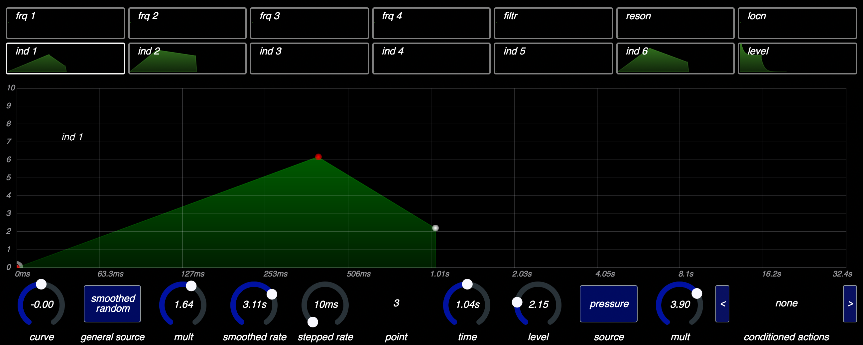The height and width of the screenshot is (345, 863).
Task: Select the ind 1 envelope thumbnail
Action: click(x=65, y=58)
